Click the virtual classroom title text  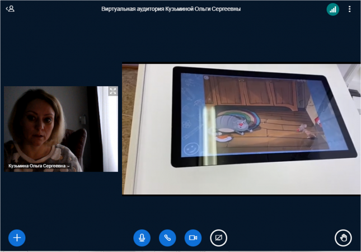point(171,9)
